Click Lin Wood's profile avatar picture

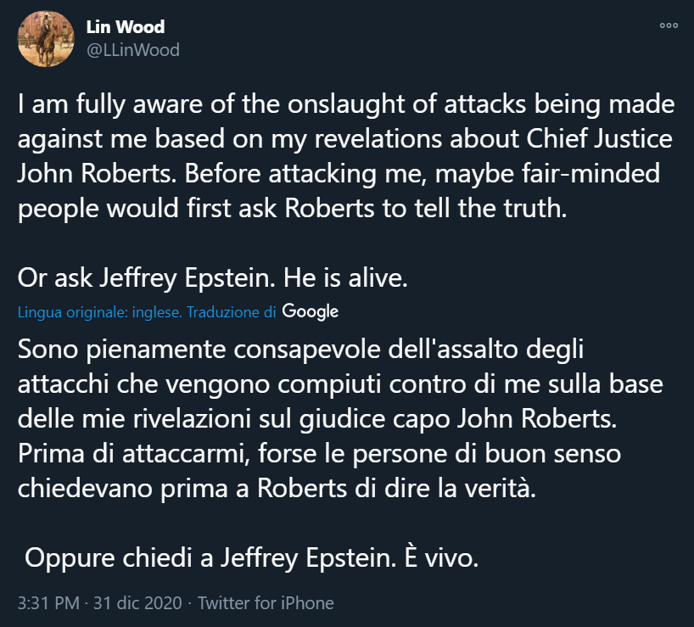click(46, 40)
